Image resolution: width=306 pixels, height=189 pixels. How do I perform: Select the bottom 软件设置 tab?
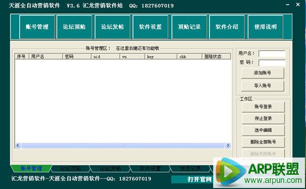coord(150,169)
